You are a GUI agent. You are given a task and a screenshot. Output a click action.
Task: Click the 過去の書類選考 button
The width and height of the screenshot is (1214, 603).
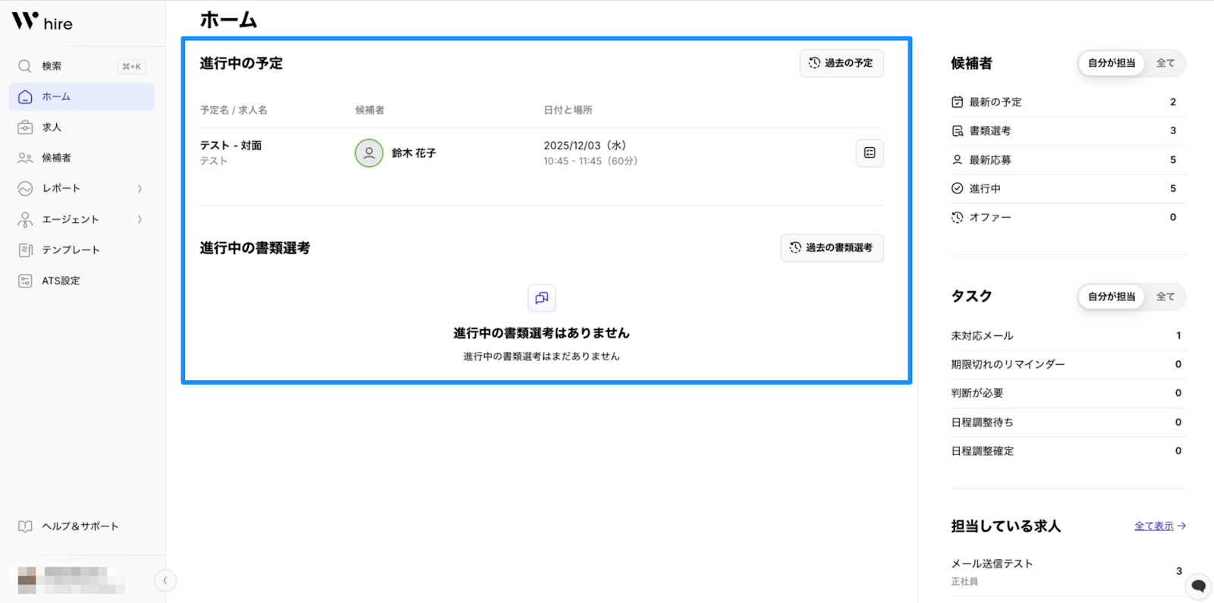click(832, 247)
